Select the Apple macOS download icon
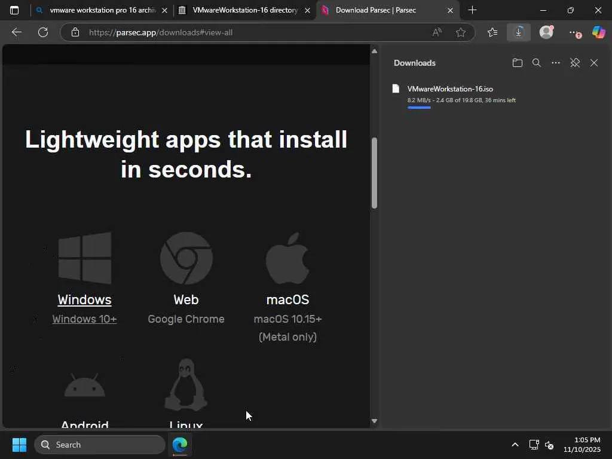This screenshot has width=612, height=459. [287, 258]
